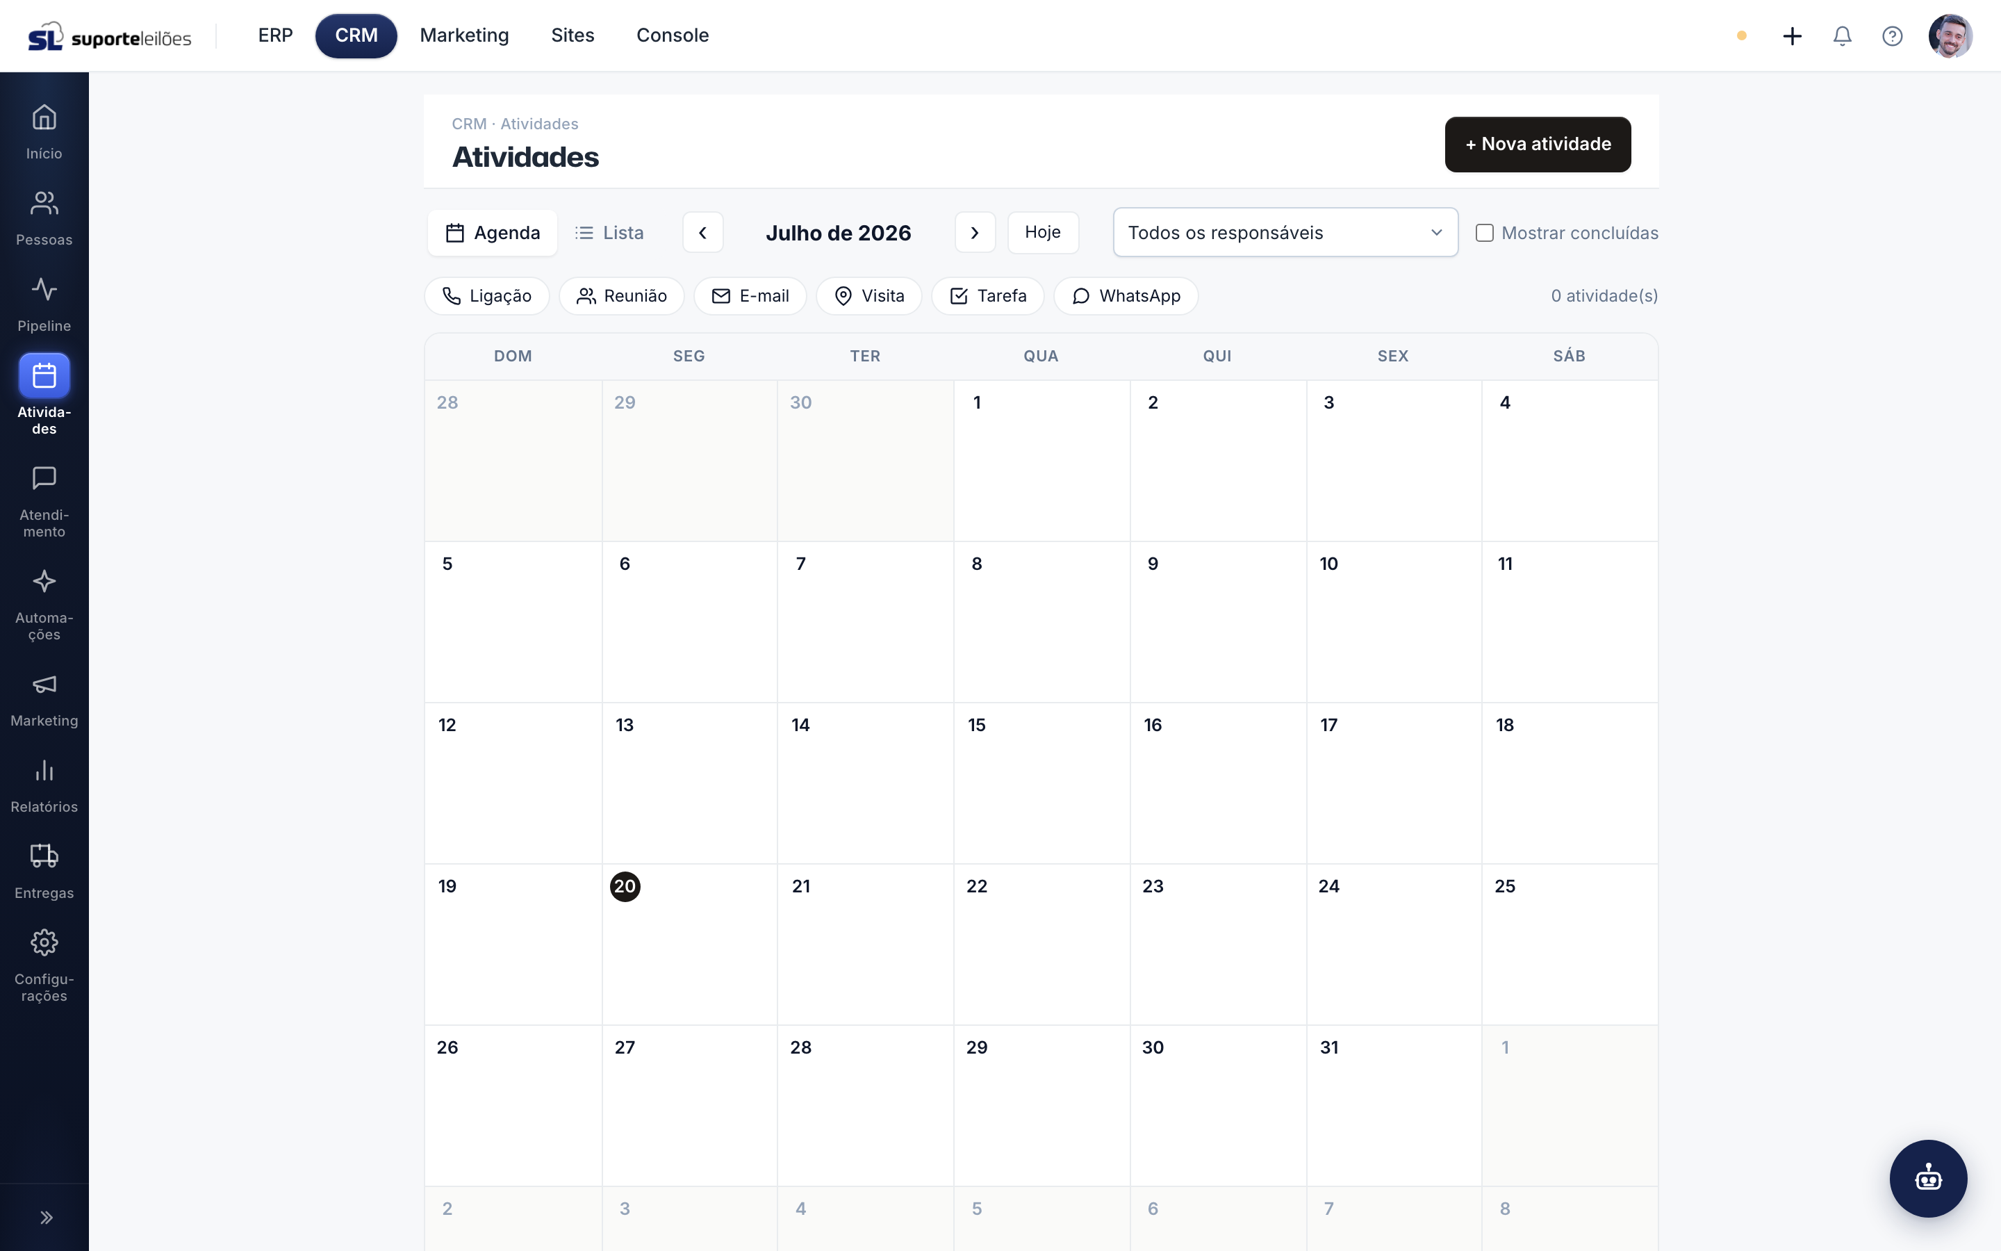
Task: Click the + Nova atividade button
Action: [1538, 145]
